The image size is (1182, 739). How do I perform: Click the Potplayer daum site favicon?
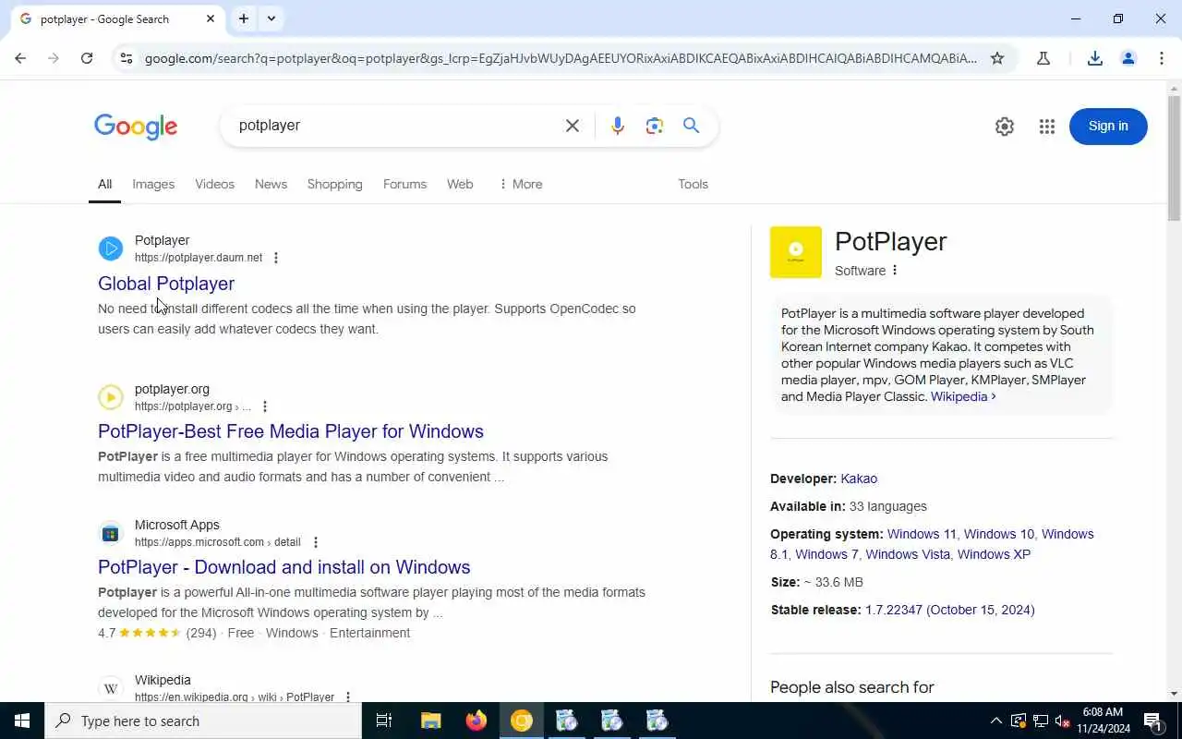[111, 248]
